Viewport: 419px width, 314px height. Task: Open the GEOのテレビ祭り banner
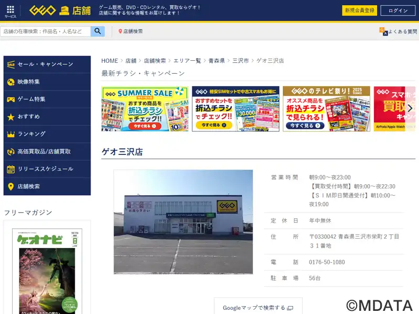point(326,109)
